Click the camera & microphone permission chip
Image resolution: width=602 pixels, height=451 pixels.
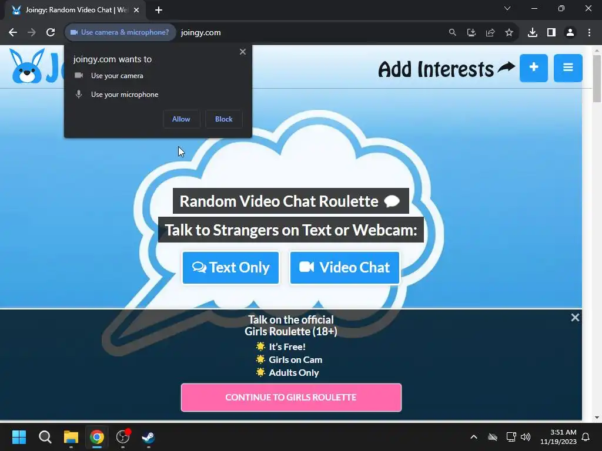pos(120,33)
